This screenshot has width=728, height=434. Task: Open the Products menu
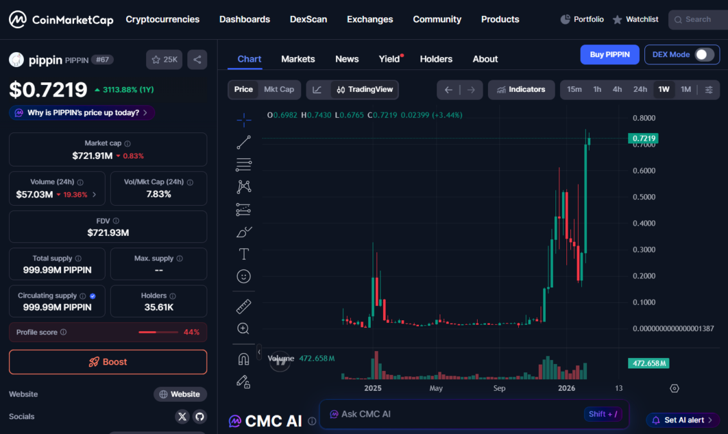[x=500, y=19]
